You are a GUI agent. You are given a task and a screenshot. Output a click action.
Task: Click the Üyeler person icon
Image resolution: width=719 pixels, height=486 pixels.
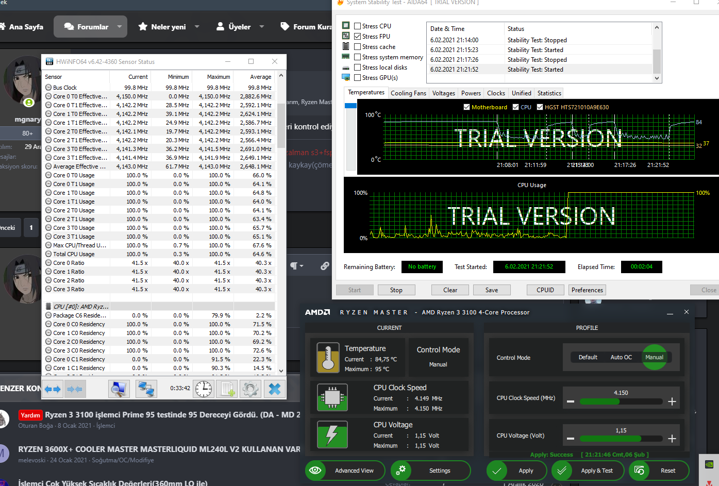(220, 26)
